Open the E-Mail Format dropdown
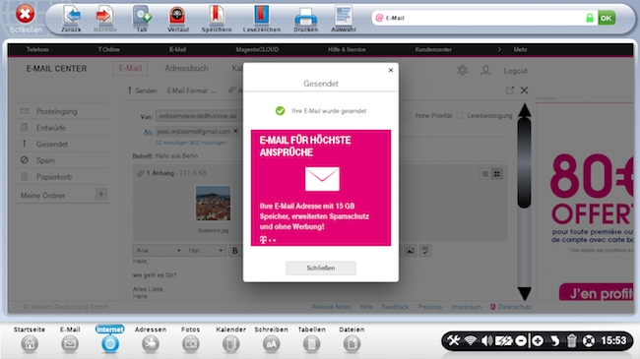Viewport: 640px width, 359px height. coord(191,90)
